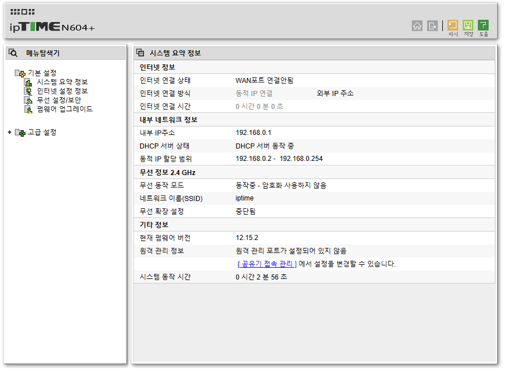Click the uptime 0 시간 2 분 56 초
Image resolution: width=505 pixels, height=371 pixels.
coord(261,277)
